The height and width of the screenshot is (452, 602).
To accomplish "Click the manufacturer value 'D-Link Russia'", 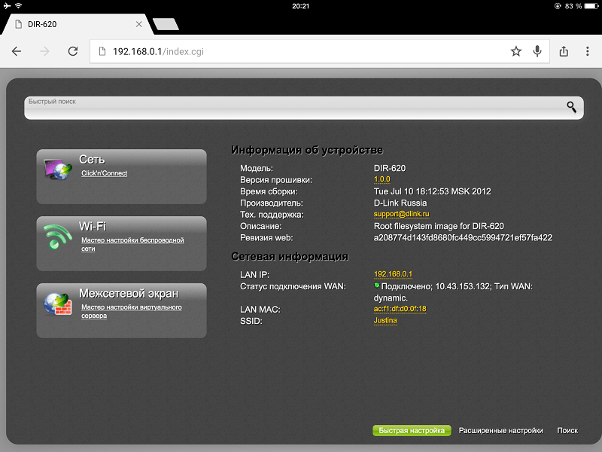I will [x=400, y=203].
